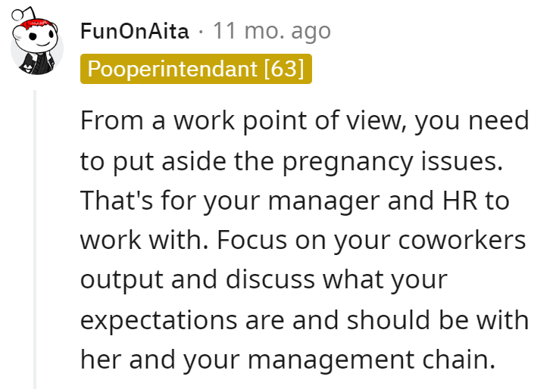Screen dimensions: 556x389
Task: Click the "[63]" number in the flair
Action: [284, 69]
